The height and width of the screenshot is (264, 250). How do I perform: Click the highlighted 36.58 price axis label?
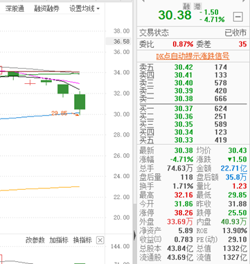pyautogui.click(x=118, y=42)
